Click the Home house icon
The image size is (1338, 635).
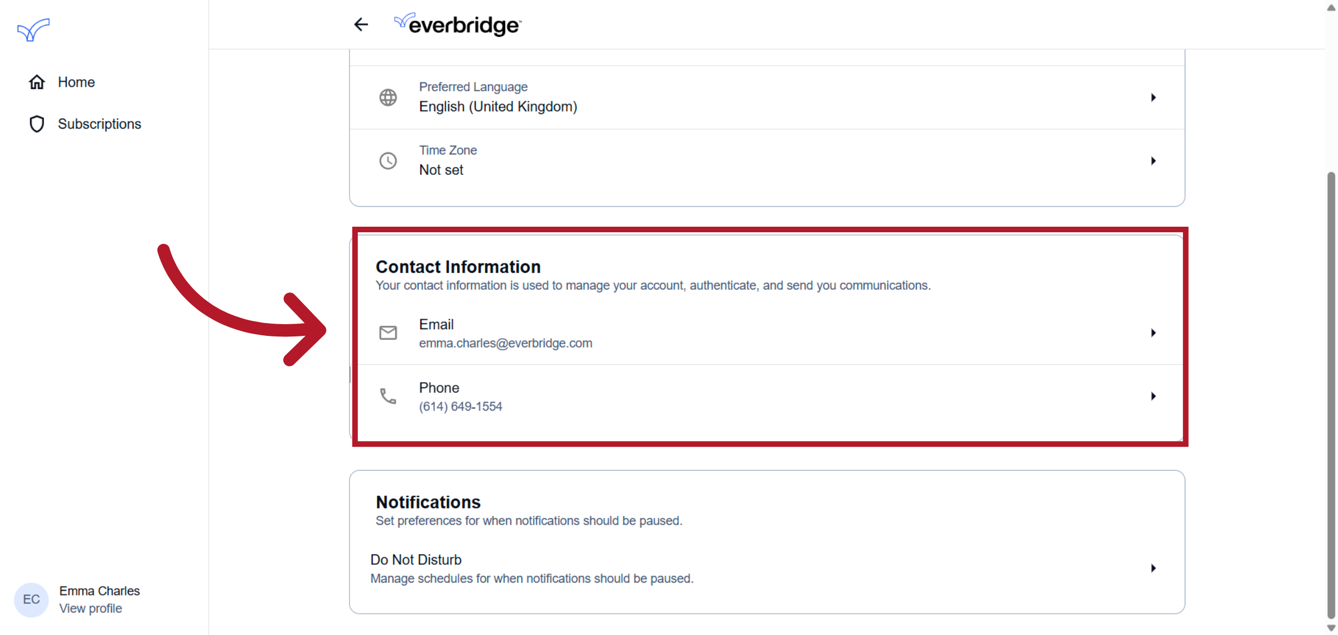[37, 82]
